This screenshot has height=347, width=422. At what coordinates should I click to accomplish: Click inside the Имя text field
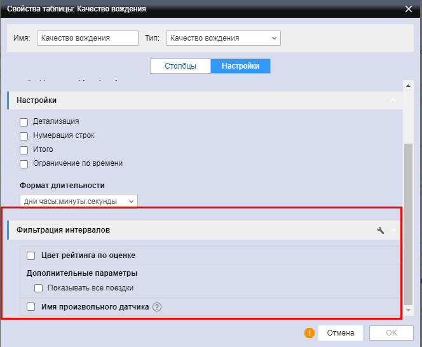coord(87,38)
